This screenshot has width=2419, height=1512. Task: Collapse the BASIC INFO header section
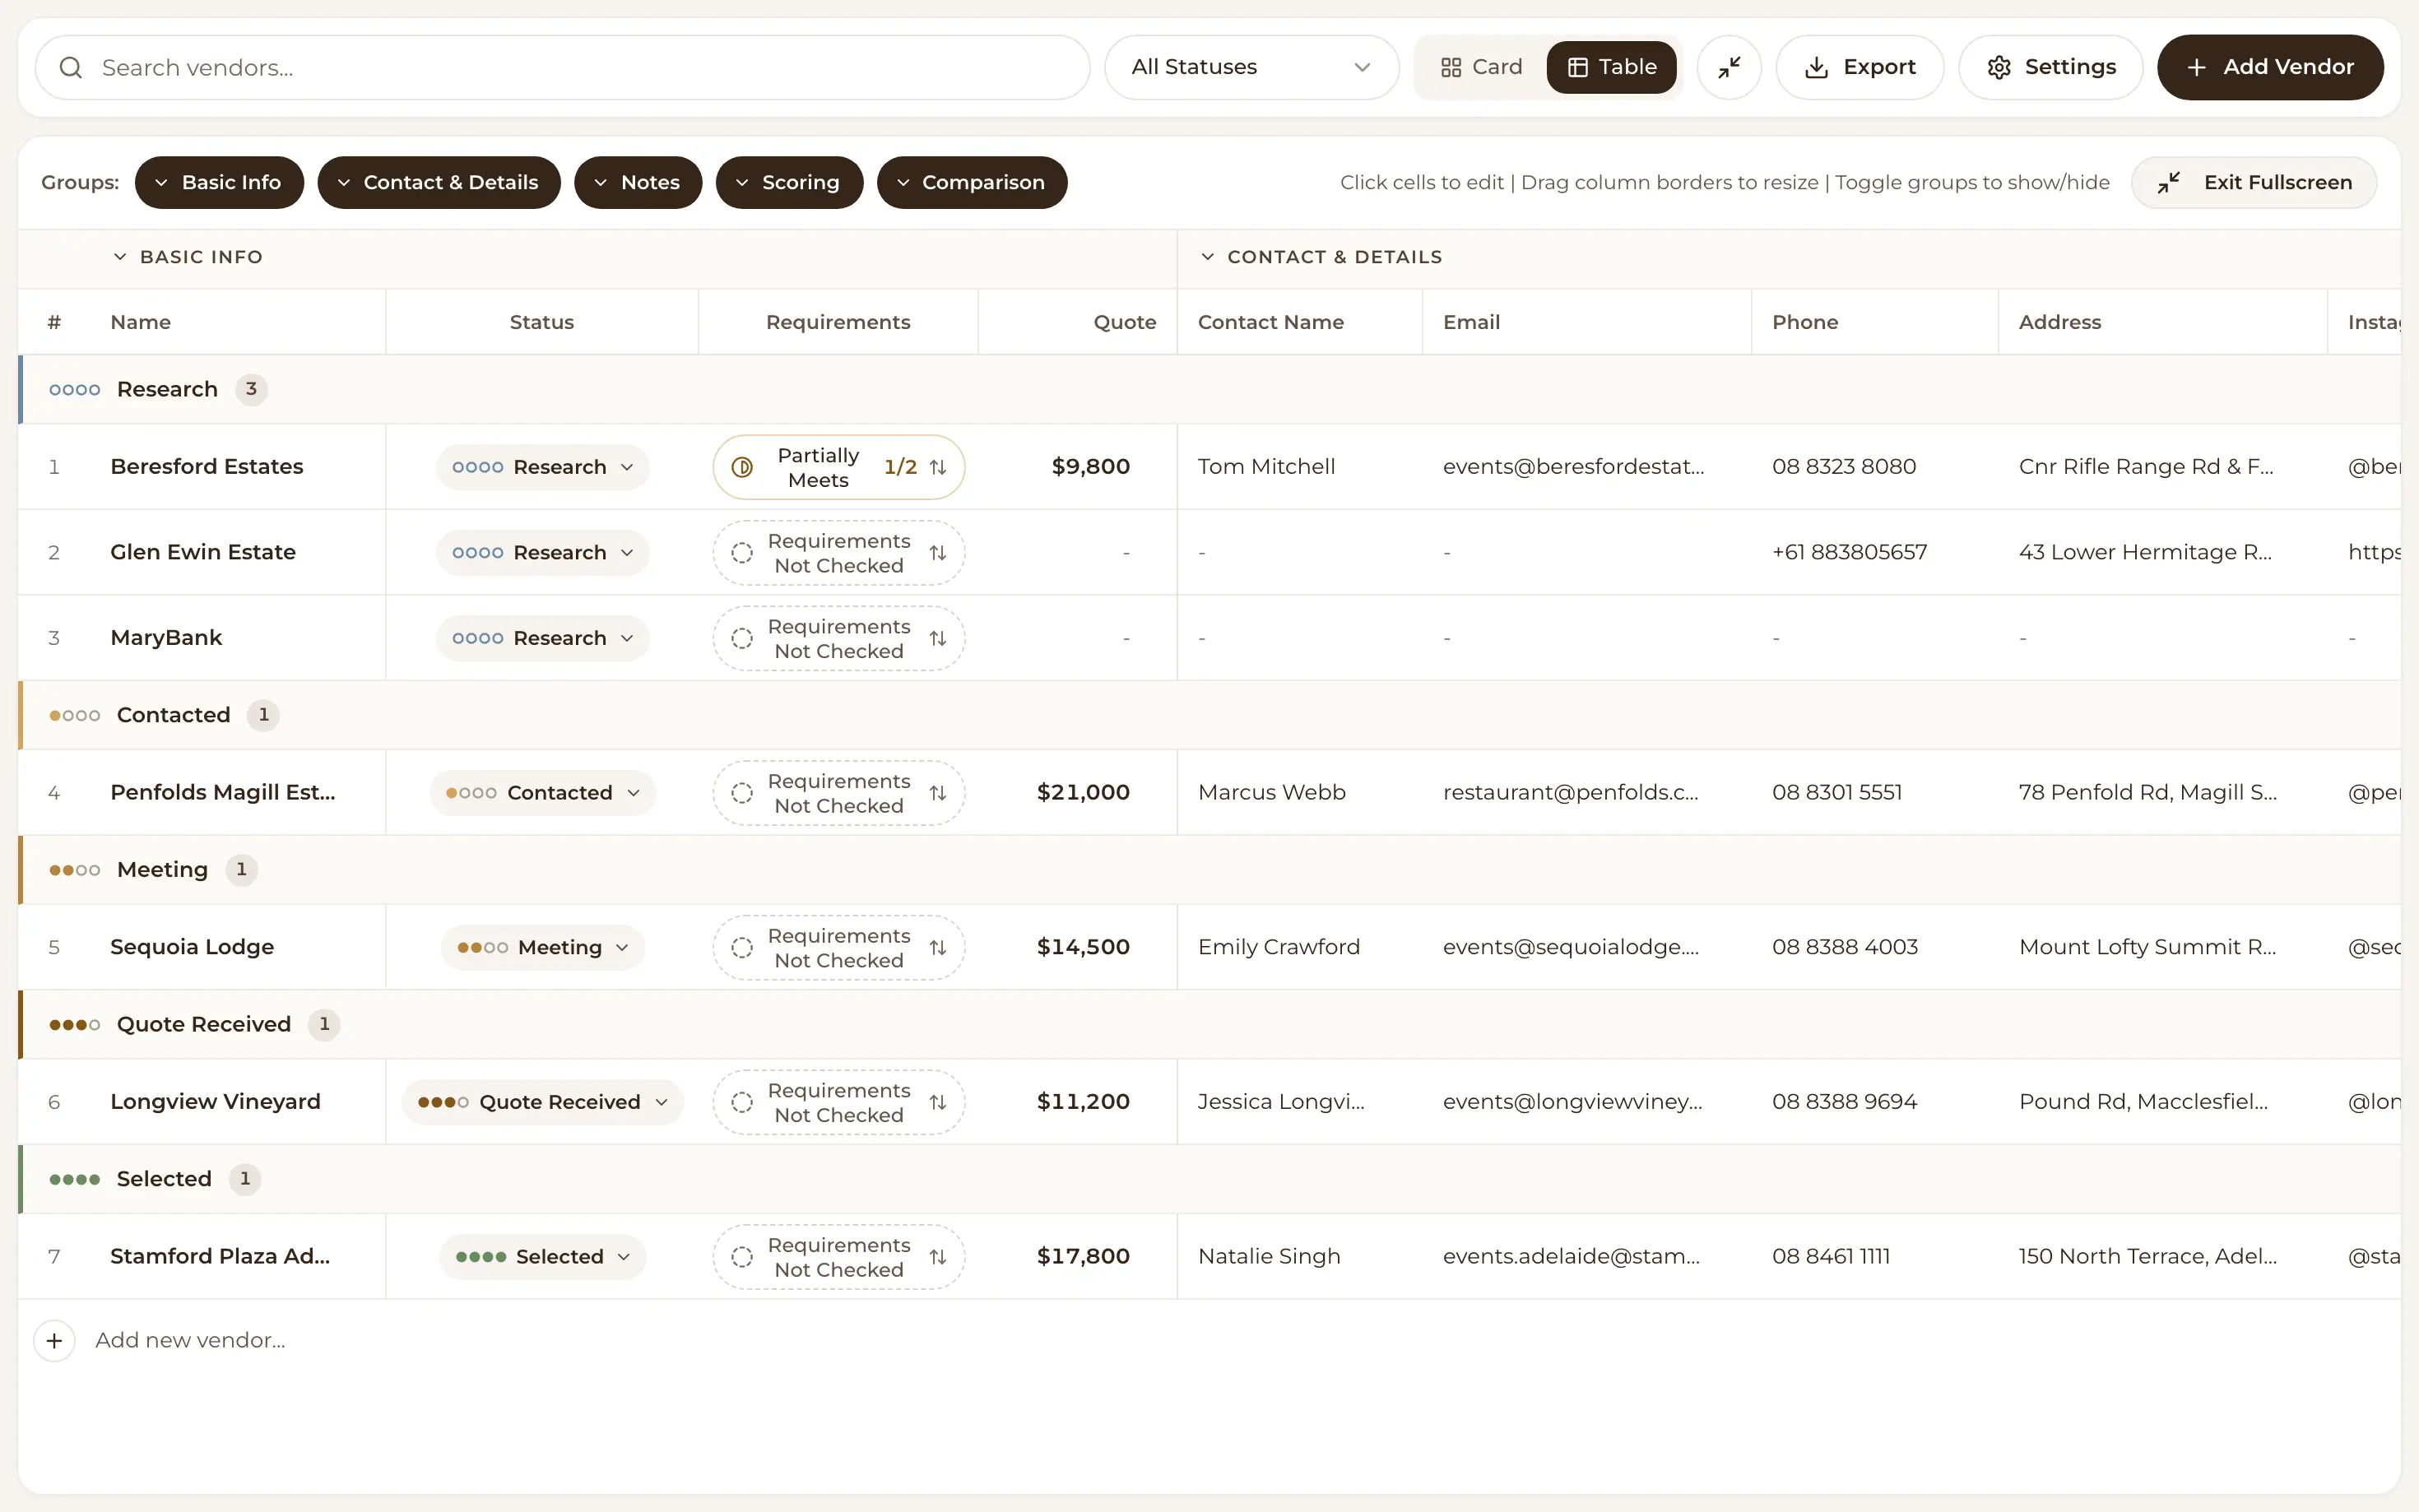coord(188,257)
